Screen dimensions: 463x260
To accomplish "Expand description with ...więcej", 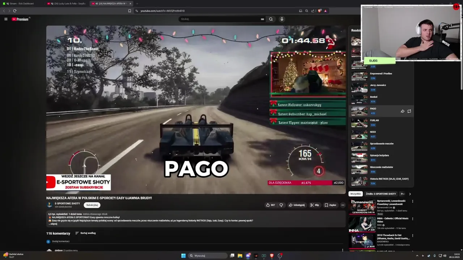I will point(53,224).
